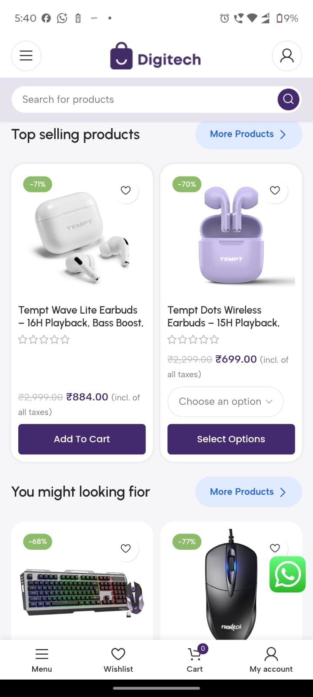Focus the Search for products field
The width and height of the screenshot is (313, 697).
(x=143, y=99)
